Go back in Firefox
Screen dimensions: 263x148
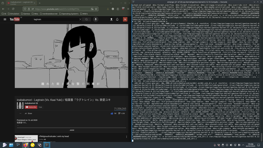pyautogui.click(x=3, y=9)
